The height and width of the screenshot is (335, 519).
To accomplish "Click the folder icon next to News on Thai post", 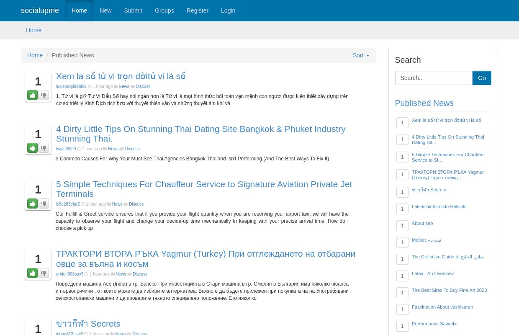I will pos(105,149).
